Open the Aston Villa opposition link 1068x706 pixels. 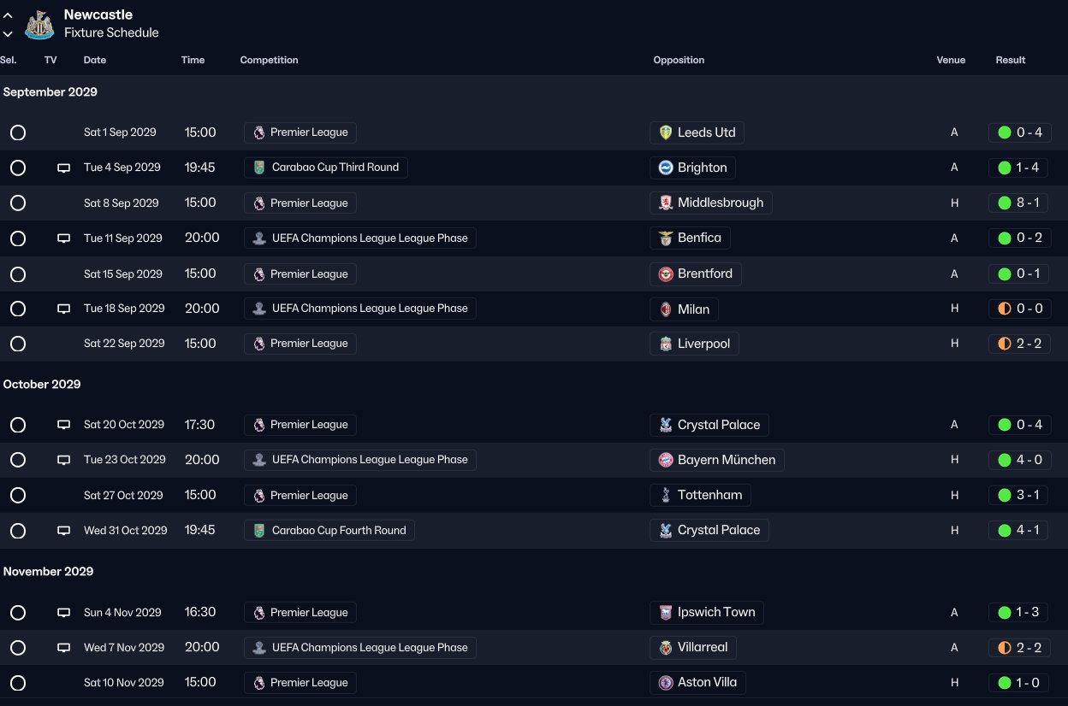tap(698, 682)
